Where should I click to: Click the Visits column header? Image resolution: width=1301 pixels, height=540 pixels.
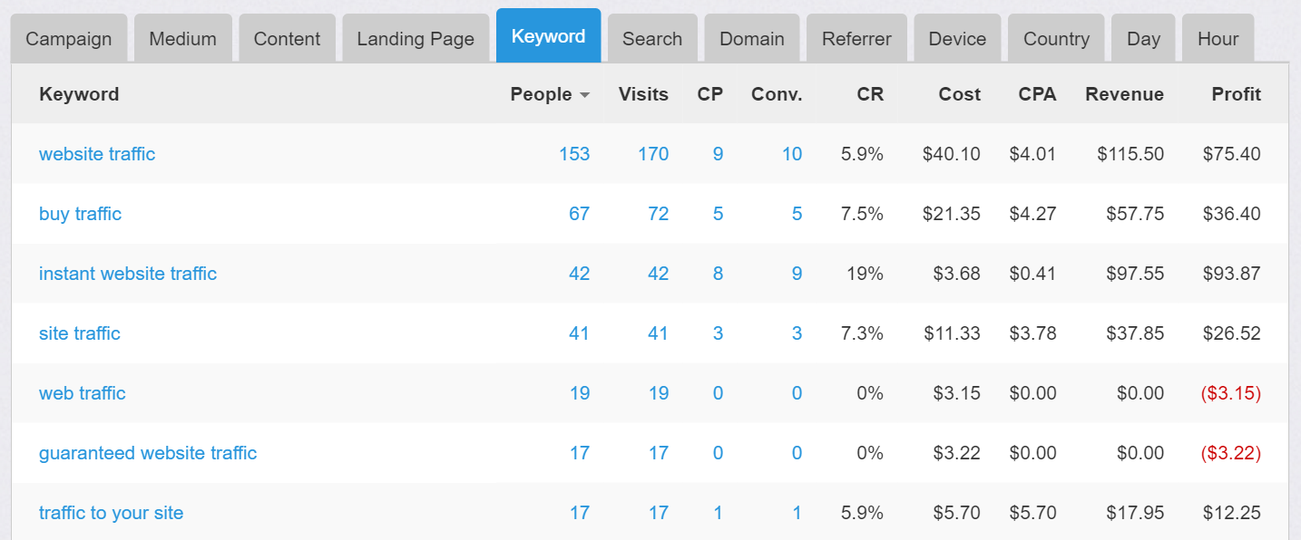click(x=643, y=94)
